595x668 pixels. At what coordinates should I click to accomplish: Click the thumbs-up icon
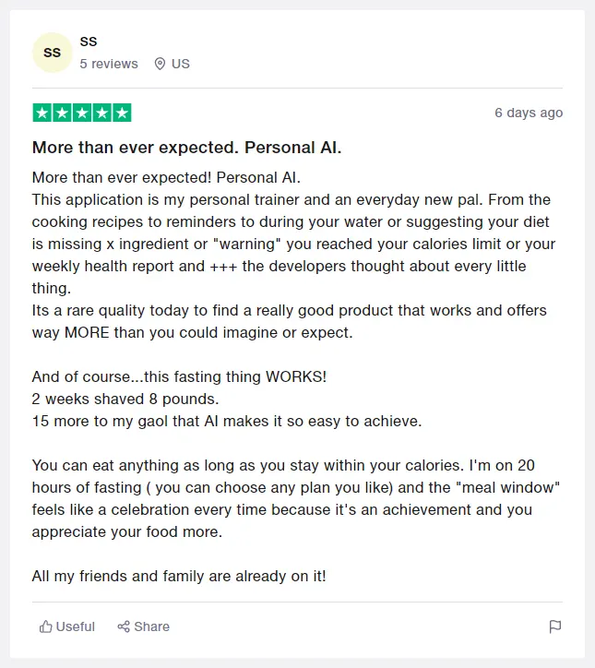click(45, 626)
